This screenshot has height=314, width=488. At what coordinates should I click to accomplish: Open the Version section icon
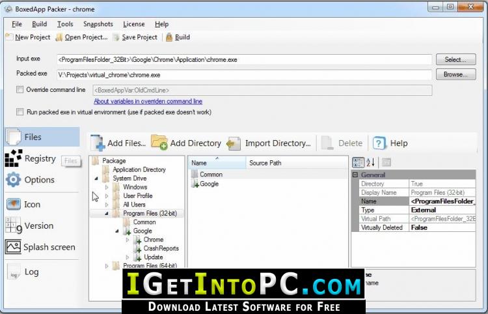click(x=14, y=225)
